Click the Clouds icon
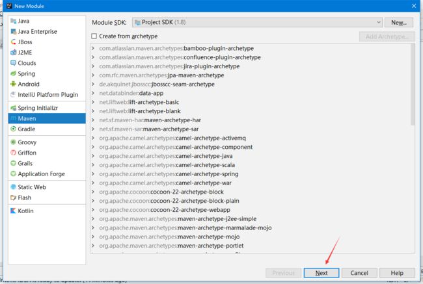 tap(13, 63)
